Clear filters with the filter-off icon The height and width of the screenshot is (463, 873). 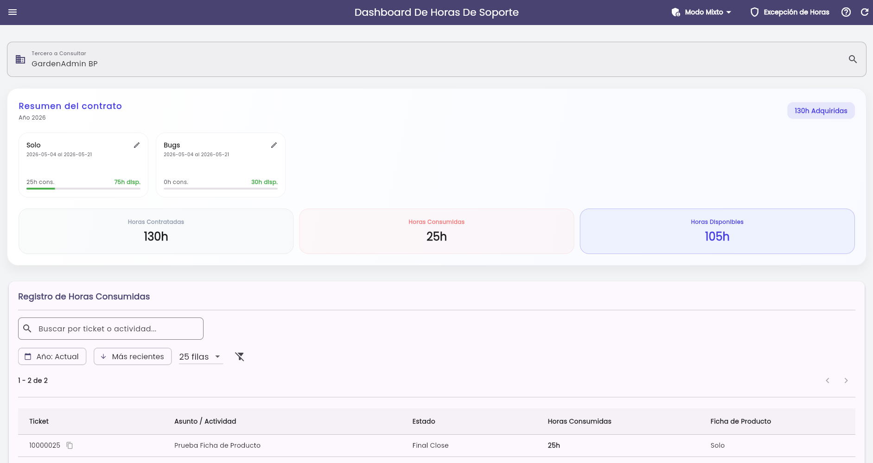click(x=239, y=356)
